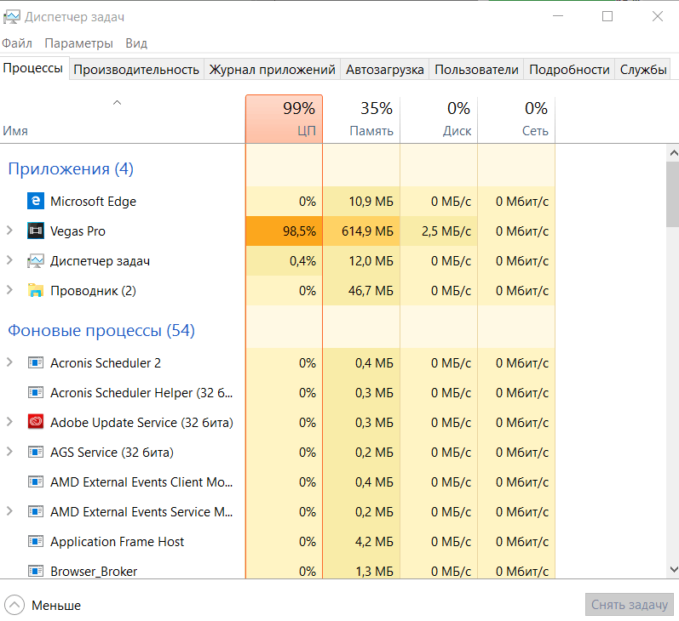Click the Browser_Broker process icon
This screenshot has height=621, width=679.
click(36, 572)
